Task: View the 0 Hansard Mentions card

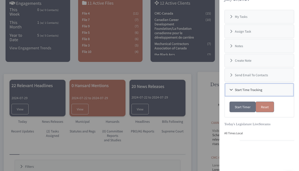Action: (x=80, y=109)
